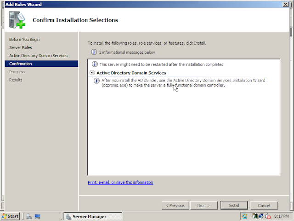Click the 'Active Directory Domain Services' heading text
294x221 pixels.
pyautogui.click(x=131, y=73)
